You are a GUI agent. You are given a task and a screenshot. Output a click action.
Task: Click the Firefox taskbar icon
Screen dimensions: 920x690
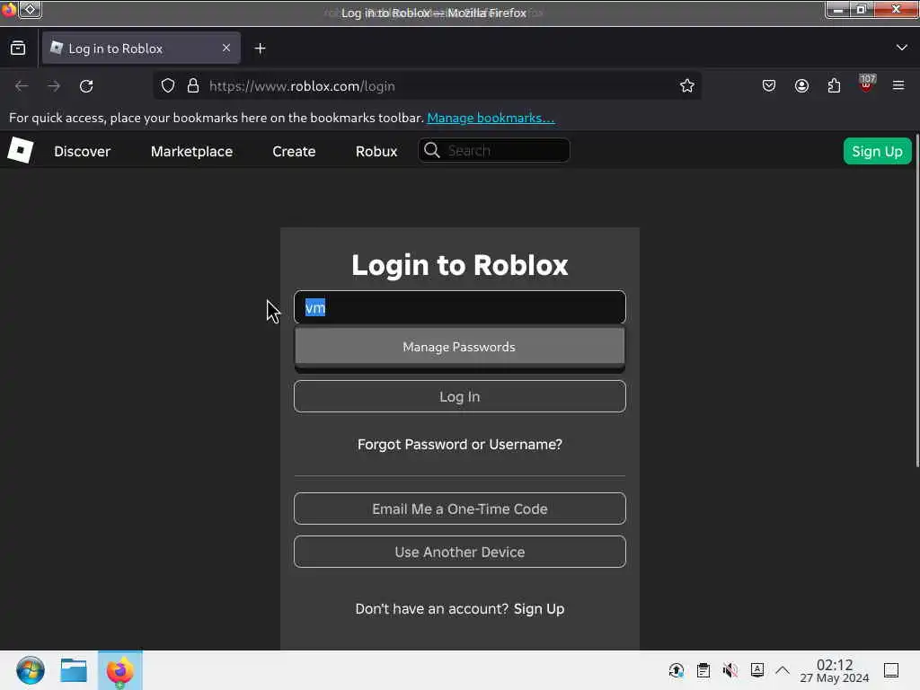point(119,670)
